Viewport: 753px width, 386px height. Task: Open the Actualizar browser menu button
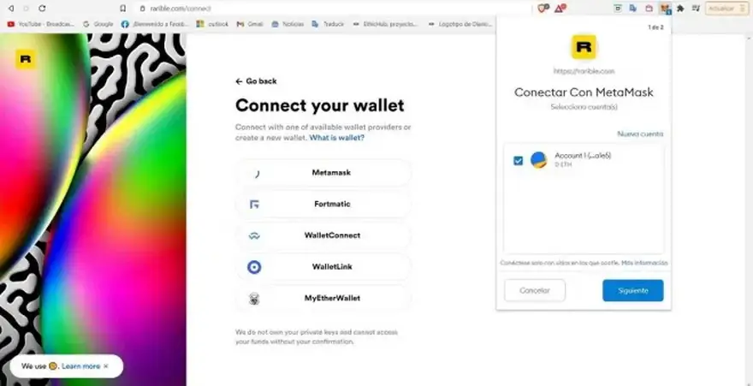(727, 9)
